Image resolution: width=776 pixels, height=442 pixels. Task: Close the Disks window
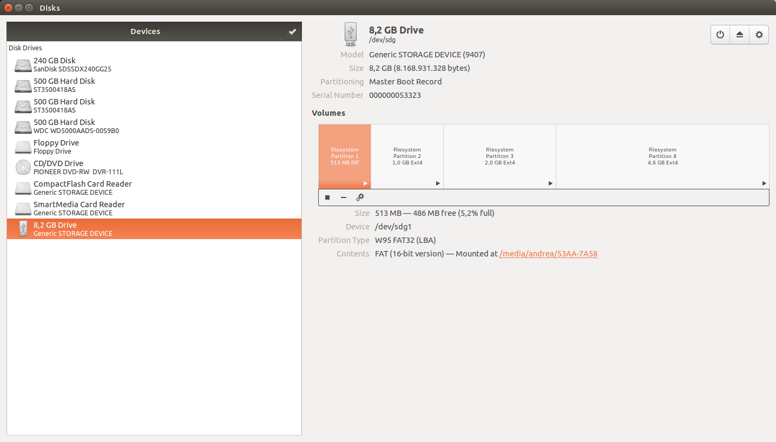(x=8, y=8)
